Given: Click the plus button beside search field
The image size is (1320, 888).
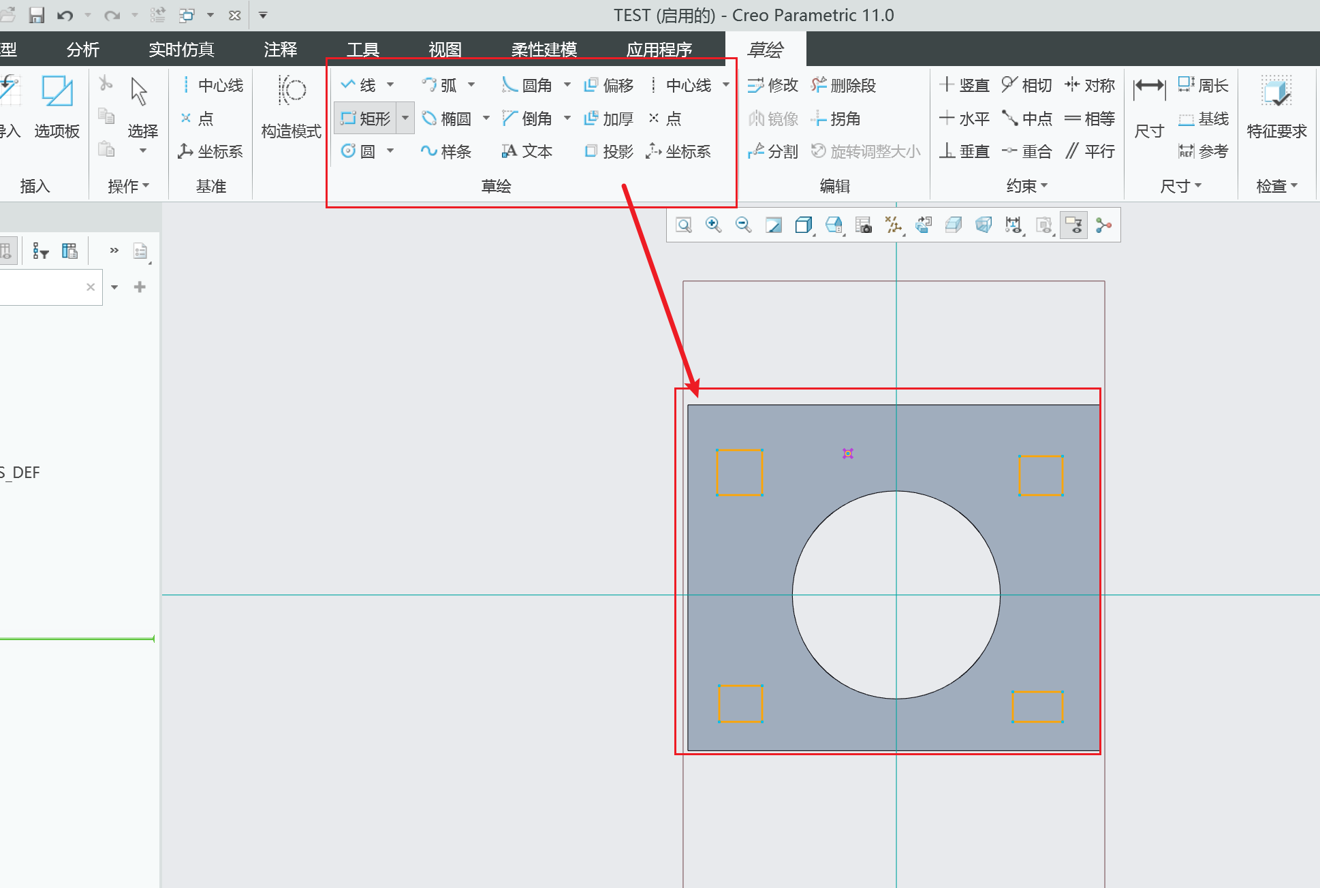Looking at the screenshot, I should coord(140,287).
